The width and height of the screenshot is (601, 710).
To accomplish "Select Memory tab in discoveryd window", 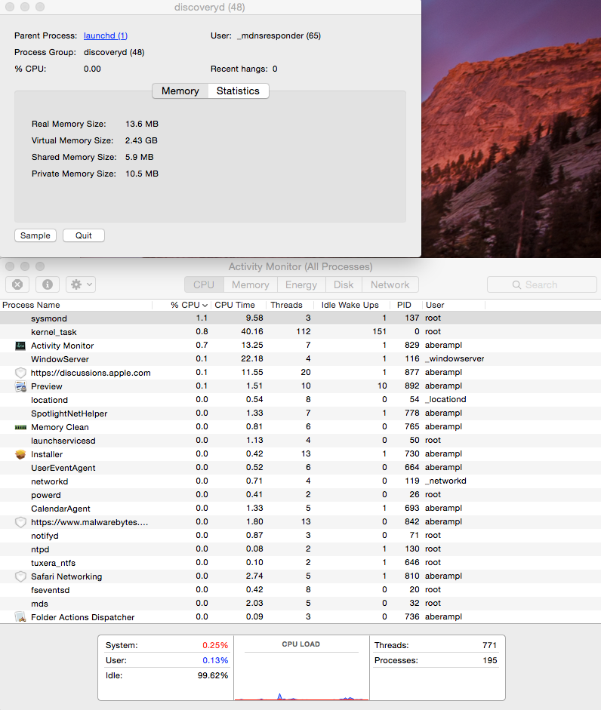I will [x=180, y=91].
